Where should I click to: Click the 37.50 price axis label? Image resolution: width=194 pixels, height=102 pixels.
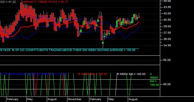[x=167, y=33]
